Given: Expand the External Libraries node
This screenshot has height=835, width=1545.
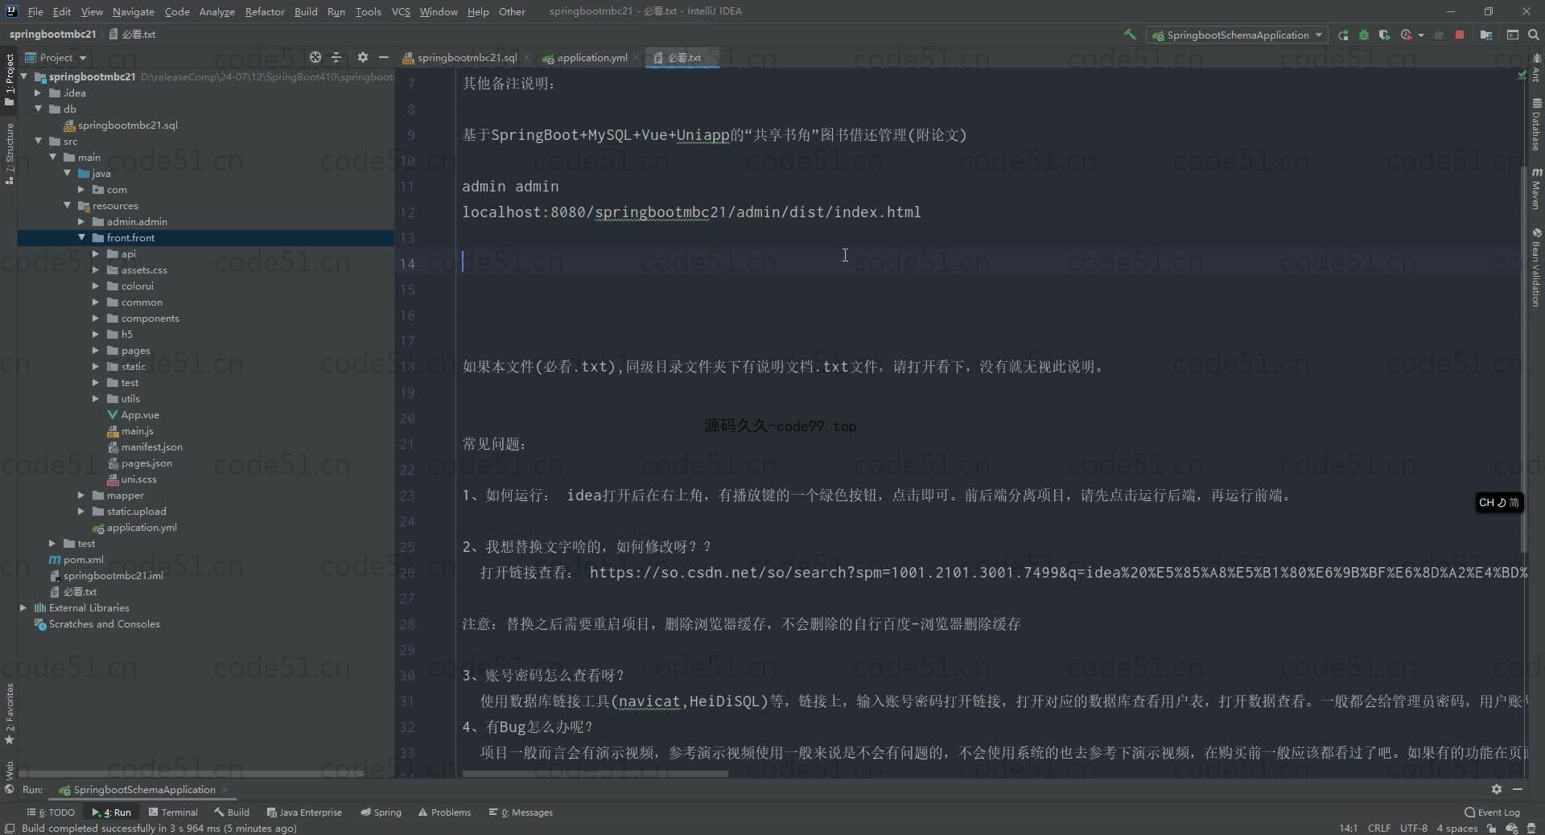Looking at the screenshot, I should pyautogui.click(x=23, y=607).
